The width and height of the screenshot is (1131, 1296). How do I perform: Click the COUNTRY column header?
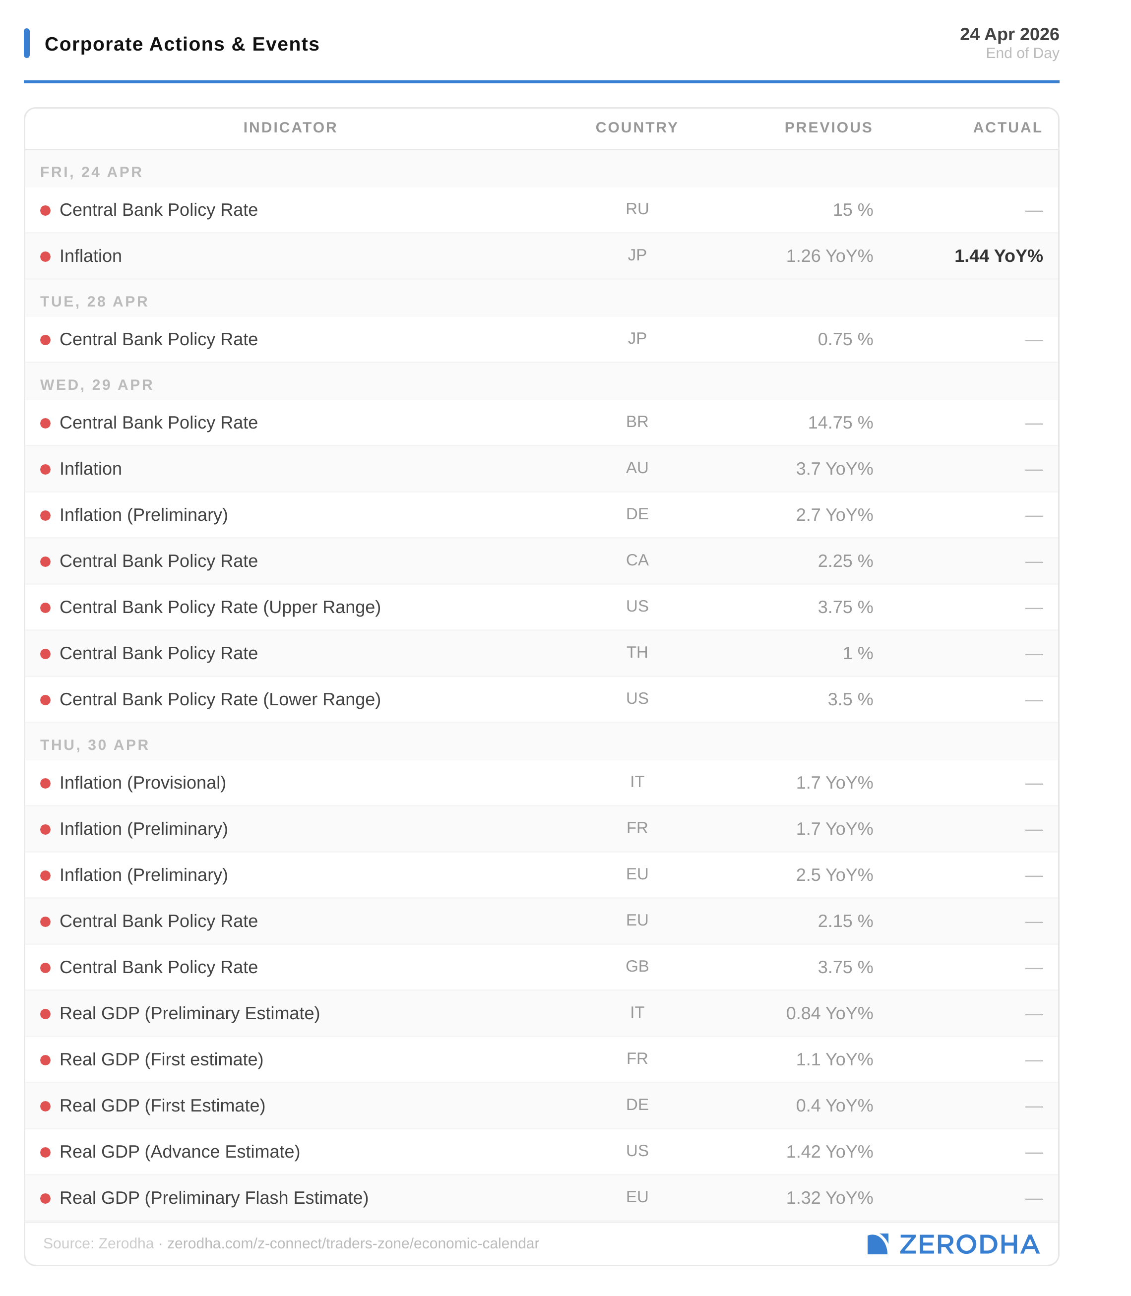click(x=636, y=127)
